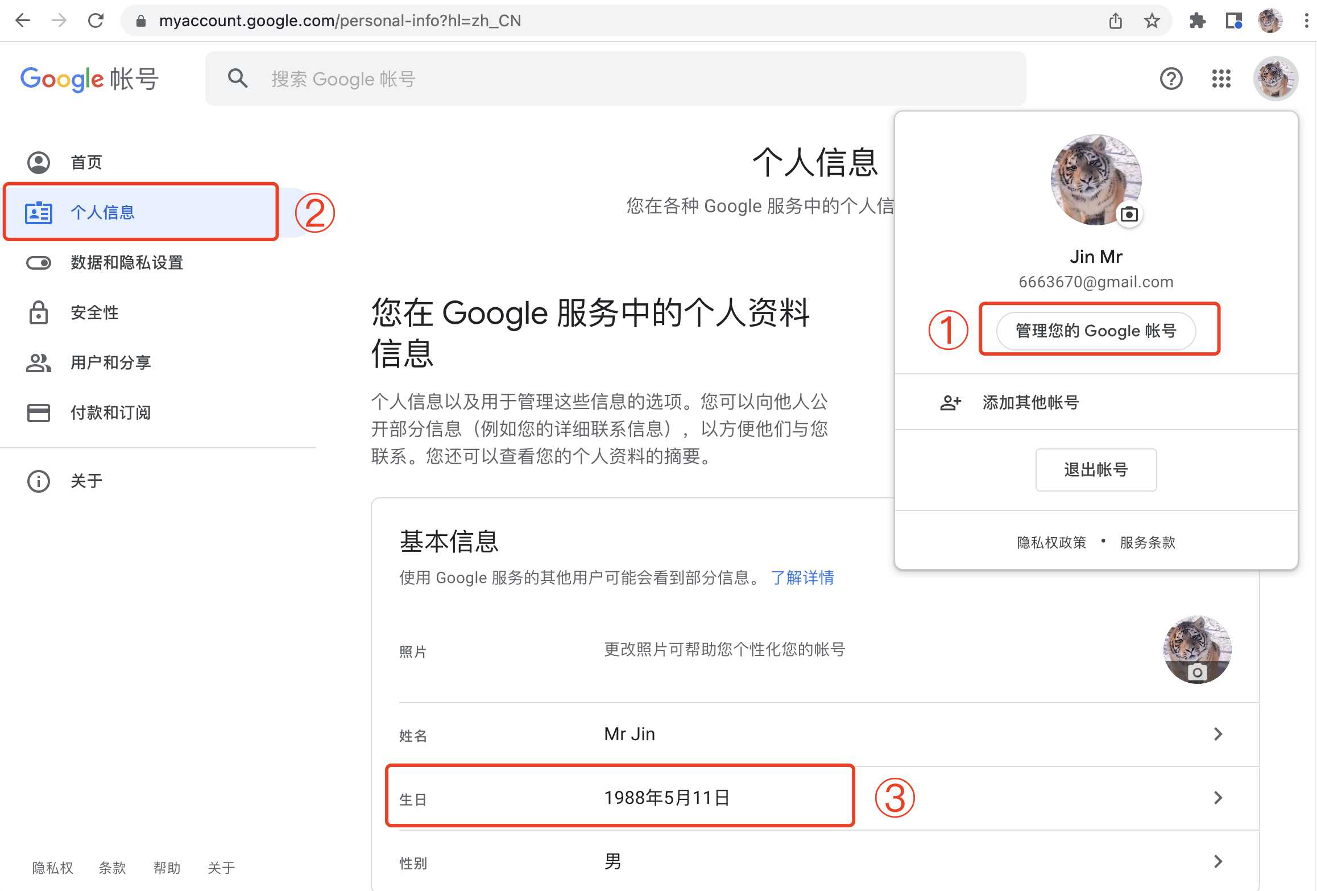Toggle the 数据和隐私设置 sidebar entry

126,263
